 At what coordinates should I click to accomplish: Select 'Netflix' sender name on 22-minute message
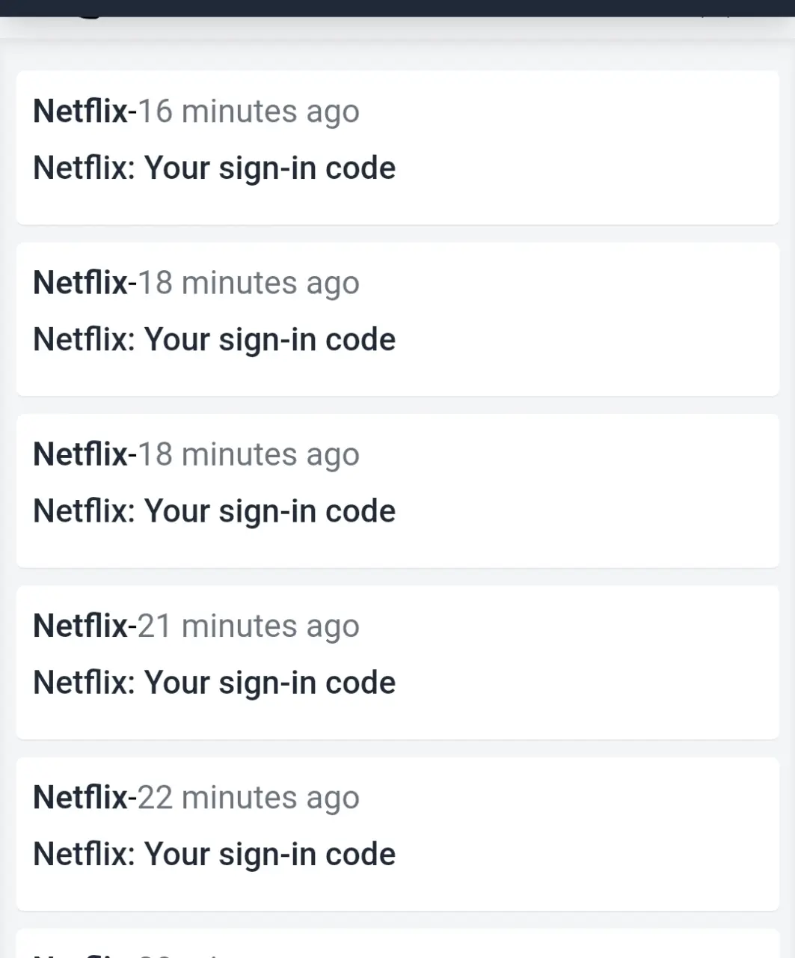point(81,797)
